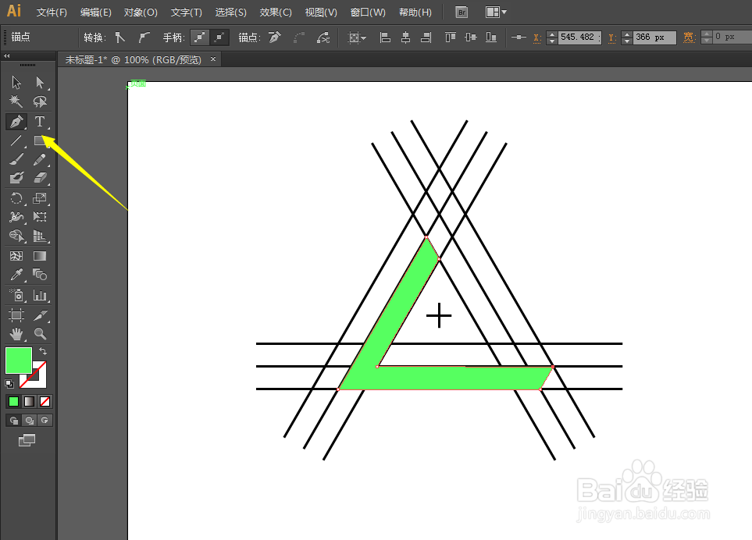
Task: Open the 文字(T) menu
Action: pos(187,12)
